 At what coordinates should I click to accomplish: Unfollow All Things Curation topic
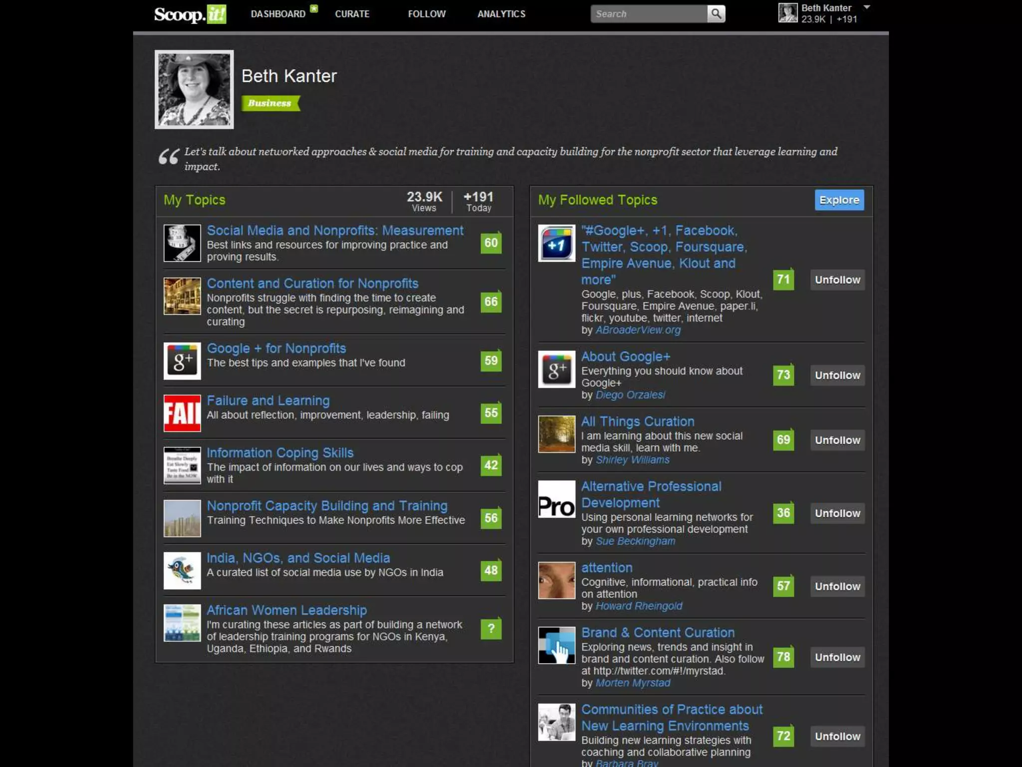[x=837, y=440]
